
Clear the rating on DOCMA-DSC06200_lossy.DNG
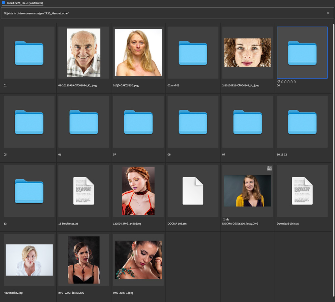point(224,219)
